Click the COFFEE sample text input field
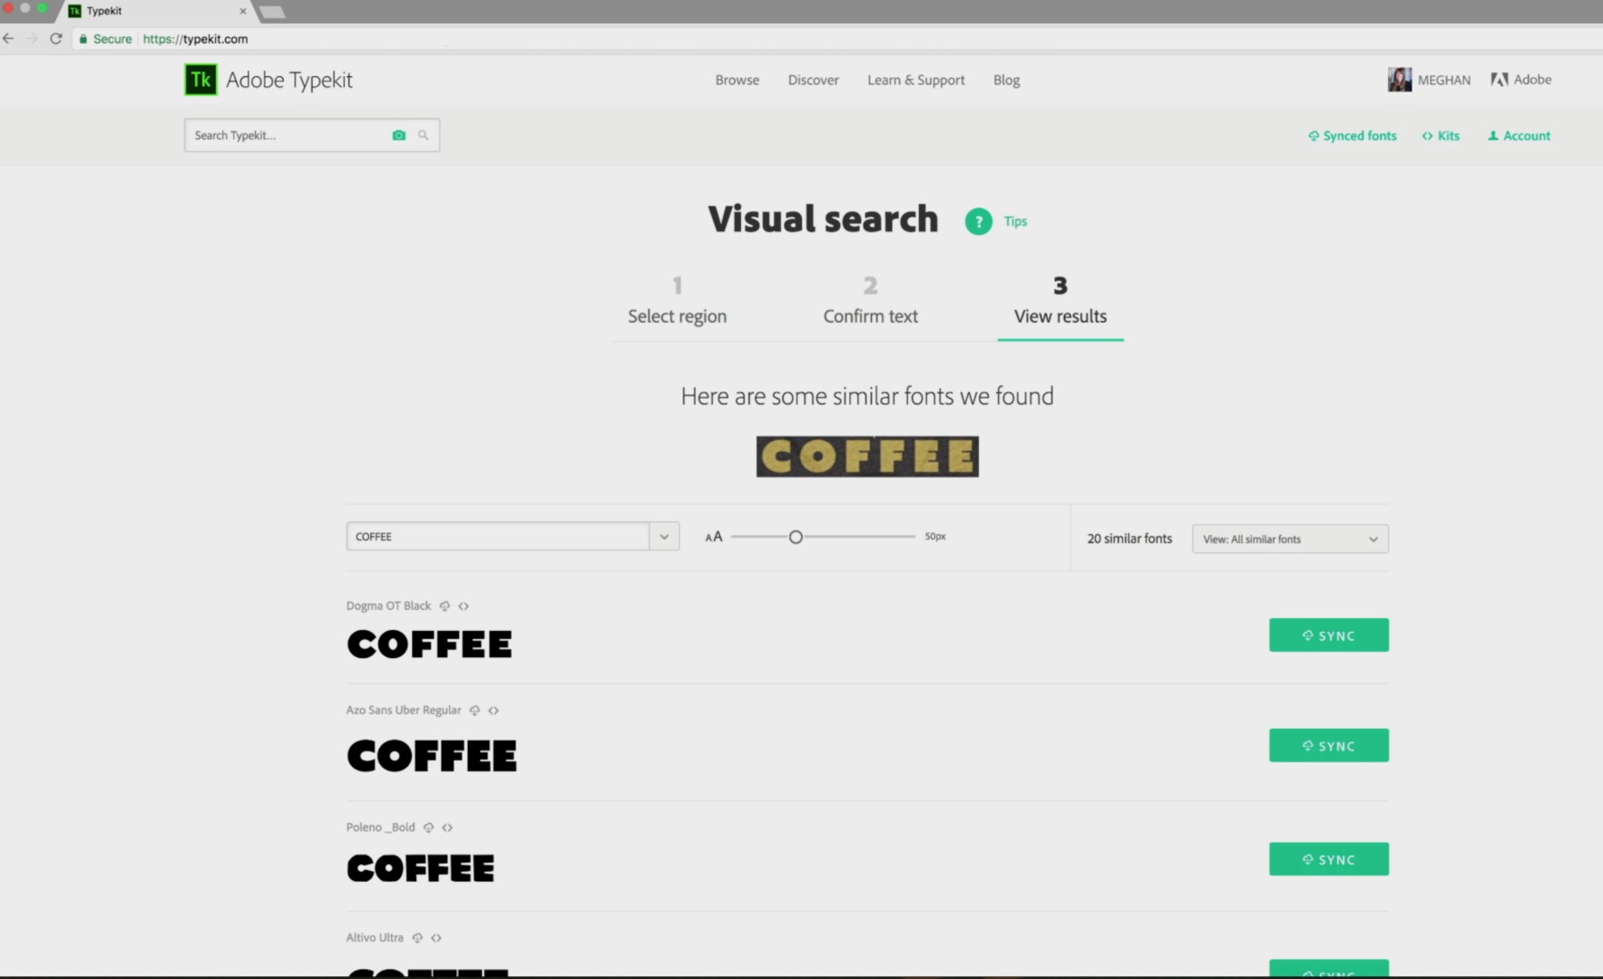The image size is (1603, 979). pos(497,537)
